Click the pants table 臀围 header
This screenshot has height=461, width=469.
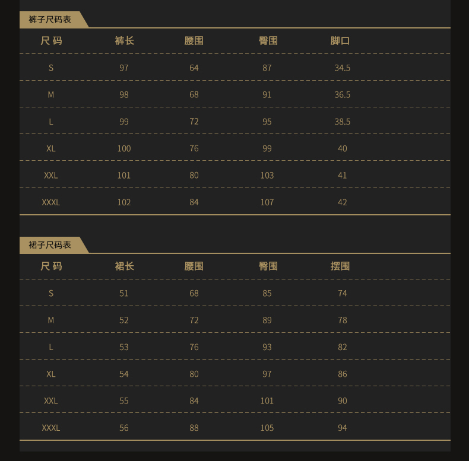(268, 41)
